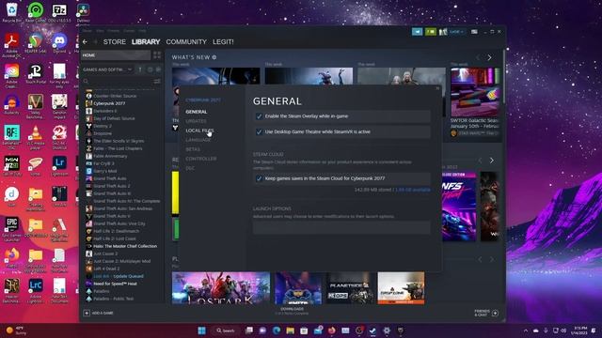
Task: Select CONTROLLER in the properties sidebar
Action: [x=200, y=159]
